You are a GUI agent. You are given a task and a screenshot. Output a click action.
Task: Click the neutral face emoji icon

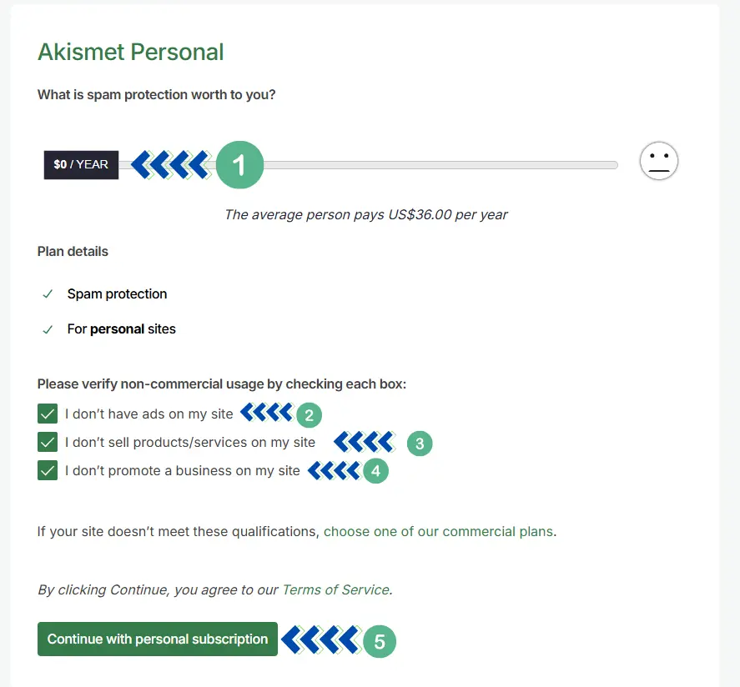(659, 162)
